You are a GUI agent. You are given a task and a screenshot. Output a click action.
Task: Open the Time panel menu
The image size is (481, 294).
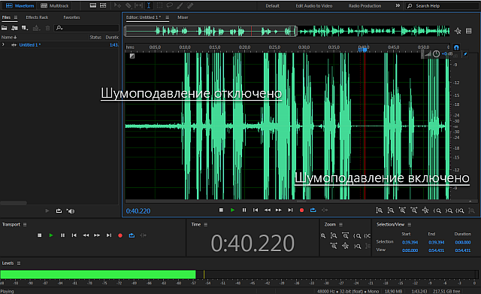[x=205, y=225]
